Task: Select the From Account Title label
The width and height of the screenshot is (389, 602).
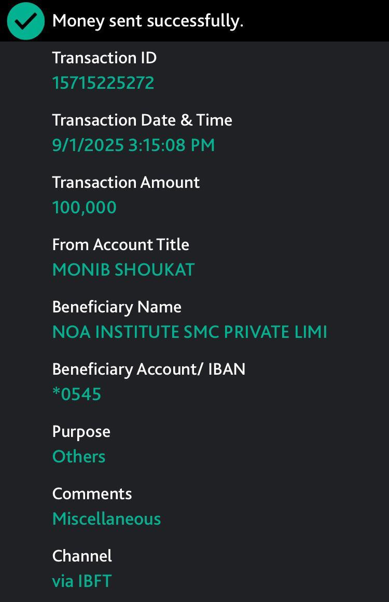Action: point(121,244)
